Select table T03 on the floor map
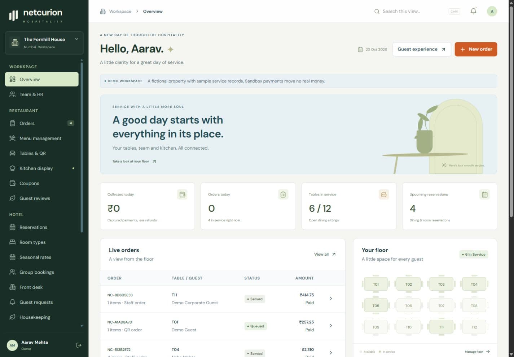 [441, 284]
